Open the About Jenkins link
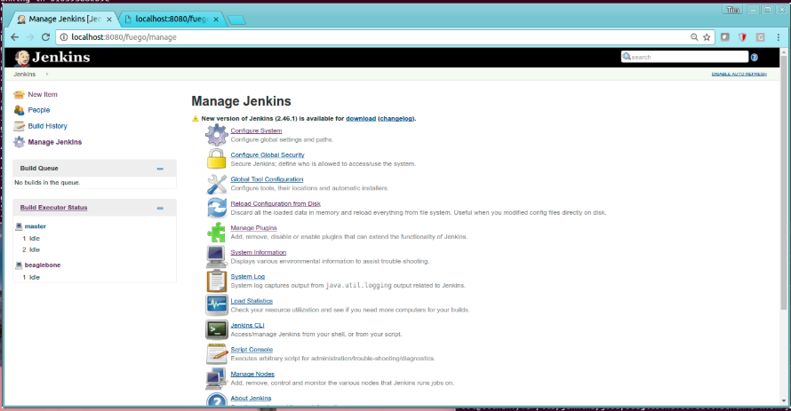 pos(251,398)
